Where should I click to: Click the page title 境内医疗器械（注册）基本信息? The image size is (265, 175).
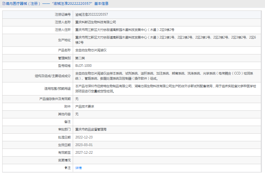click(57, 3)
